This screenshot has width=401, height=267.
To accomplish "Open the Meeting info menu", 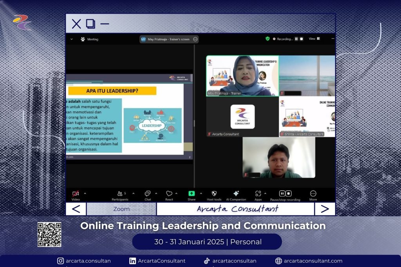I will pos(89,39).
